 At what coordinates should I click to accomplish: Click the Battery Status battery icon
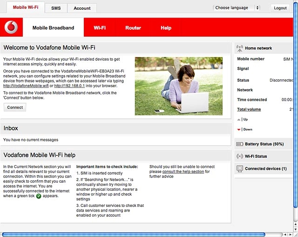click(x=239, y=144)
